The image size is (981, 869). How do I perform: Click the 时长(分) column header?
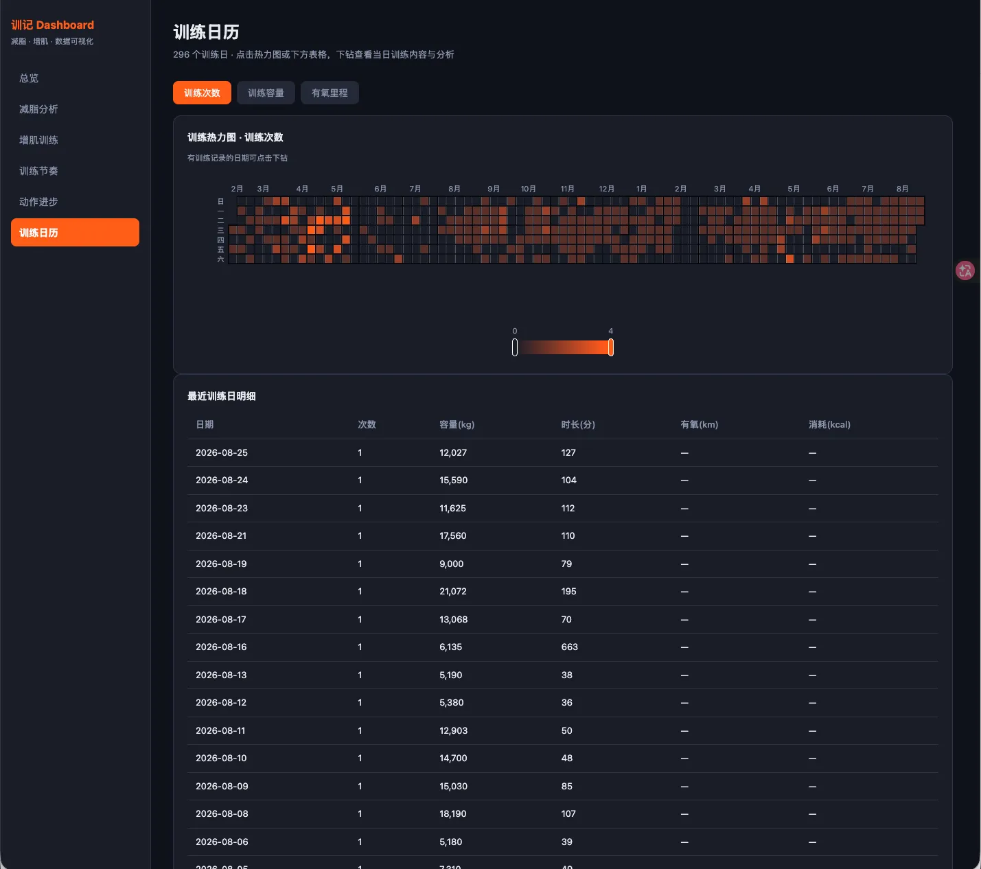[578, 425]
